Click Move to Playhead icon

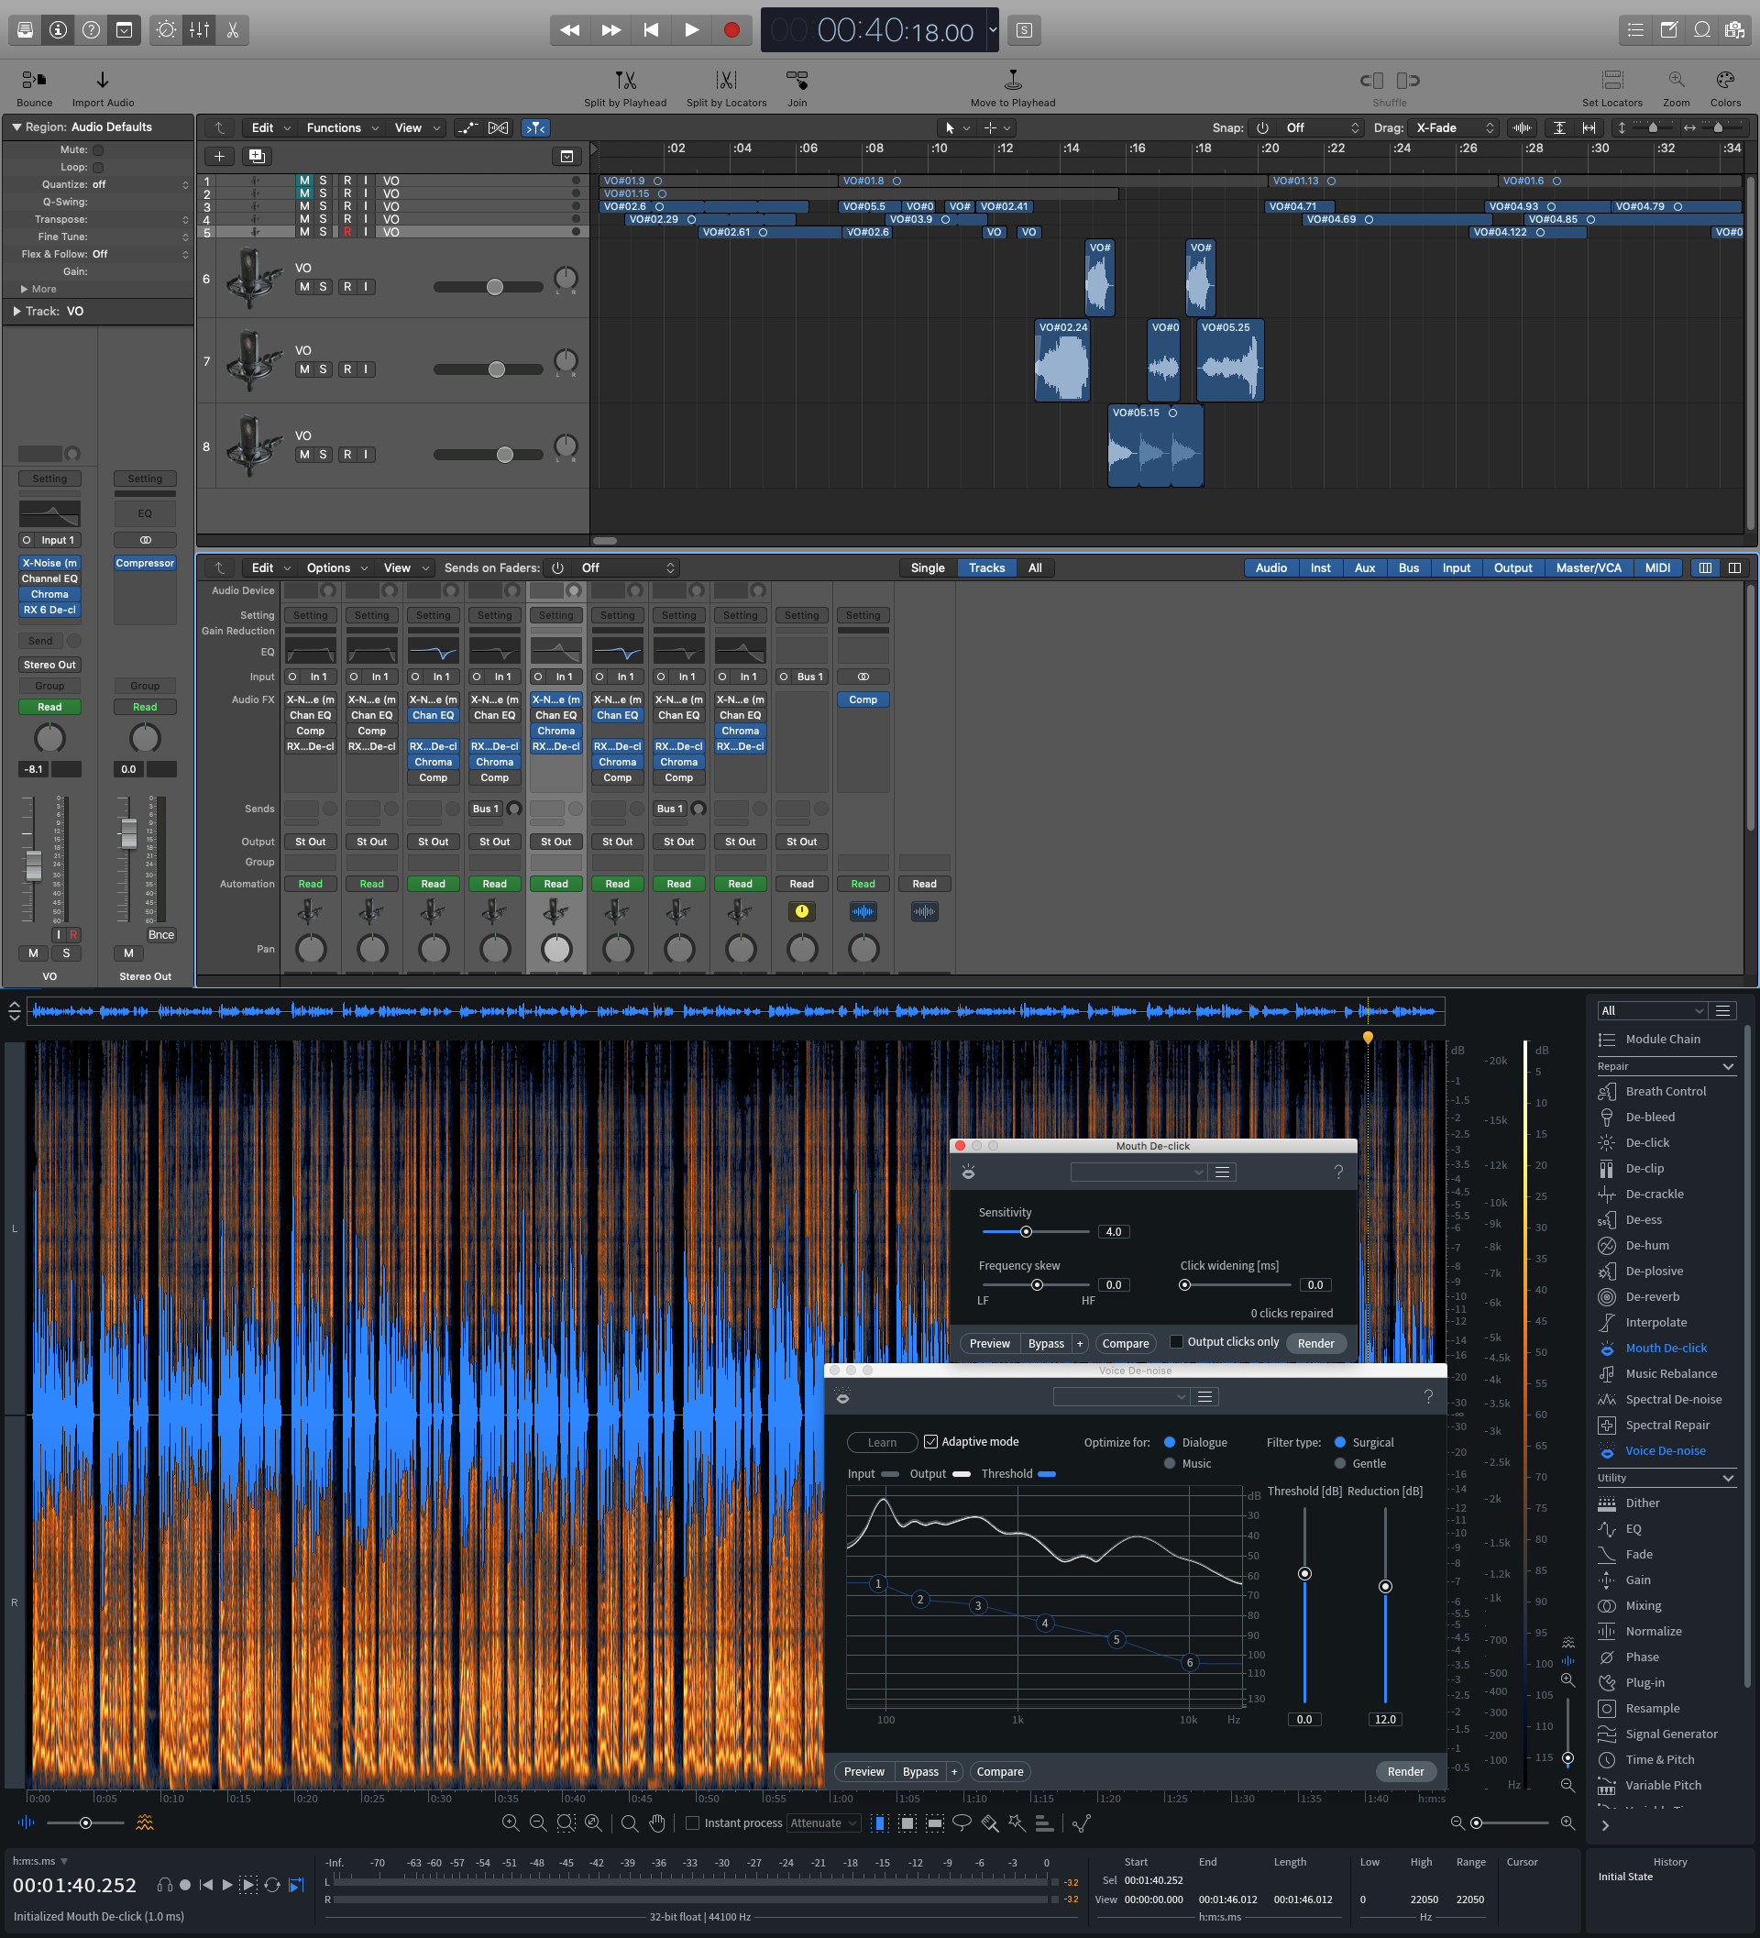pyautogui.click(x=1012, y=80)
